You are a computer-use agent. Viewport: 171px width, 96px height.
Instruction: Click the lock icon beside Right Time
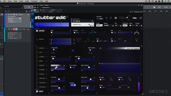94,57
